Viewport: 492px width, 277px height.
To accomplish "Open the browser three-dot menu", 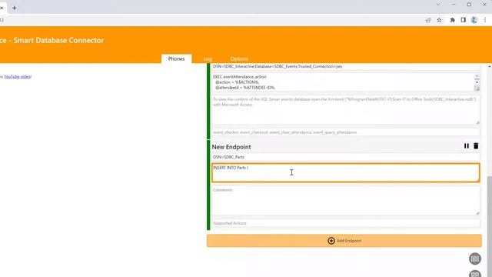I will coord(485,20).
